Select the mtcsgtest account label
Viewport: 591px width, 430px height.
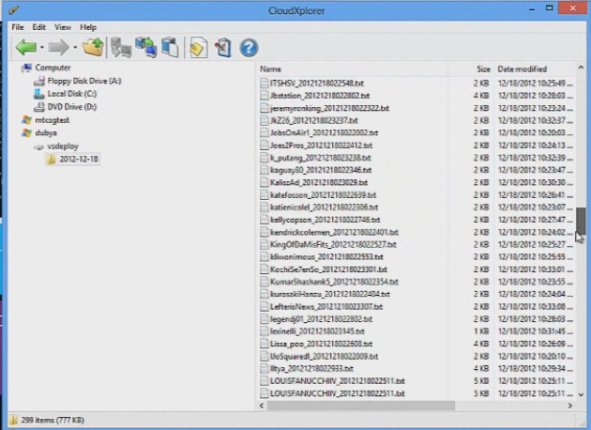52,120
